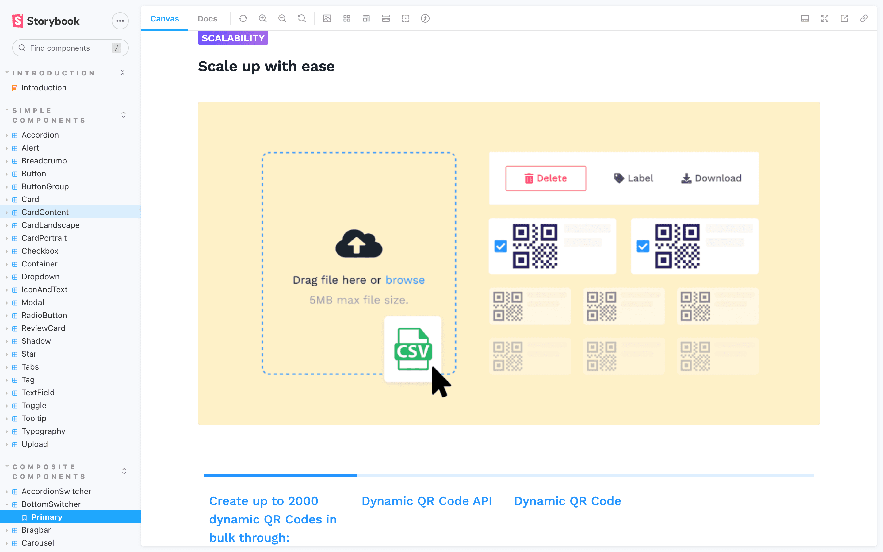Zoom out using the toolbar magnifier

[x=282, y=19]
